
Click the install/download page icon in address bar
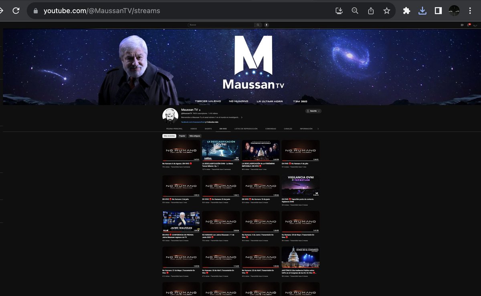[339, 11]
